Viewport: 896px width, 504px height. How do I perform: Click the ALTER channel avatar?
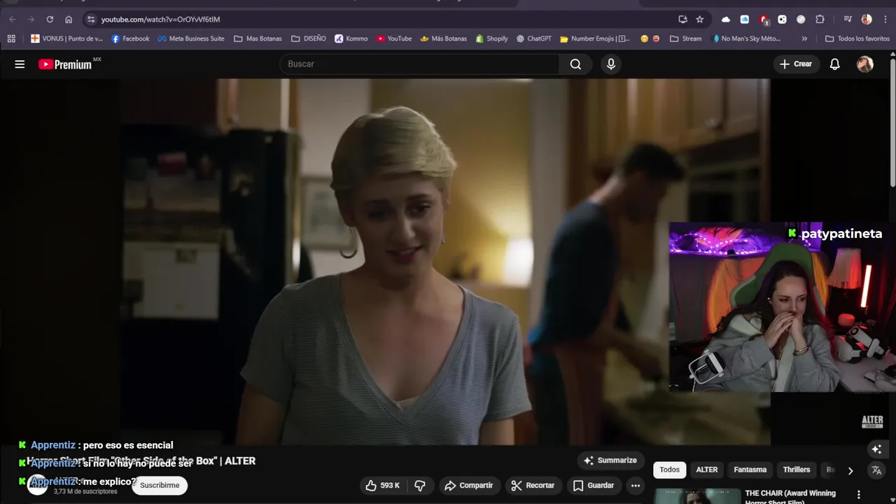(x=36, y=484)
